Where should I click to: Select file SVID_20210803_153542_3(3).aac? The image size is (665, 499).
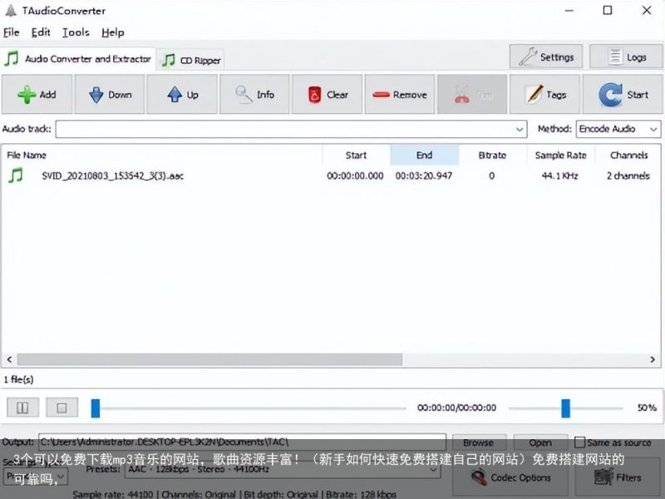(x=113, y=175)
